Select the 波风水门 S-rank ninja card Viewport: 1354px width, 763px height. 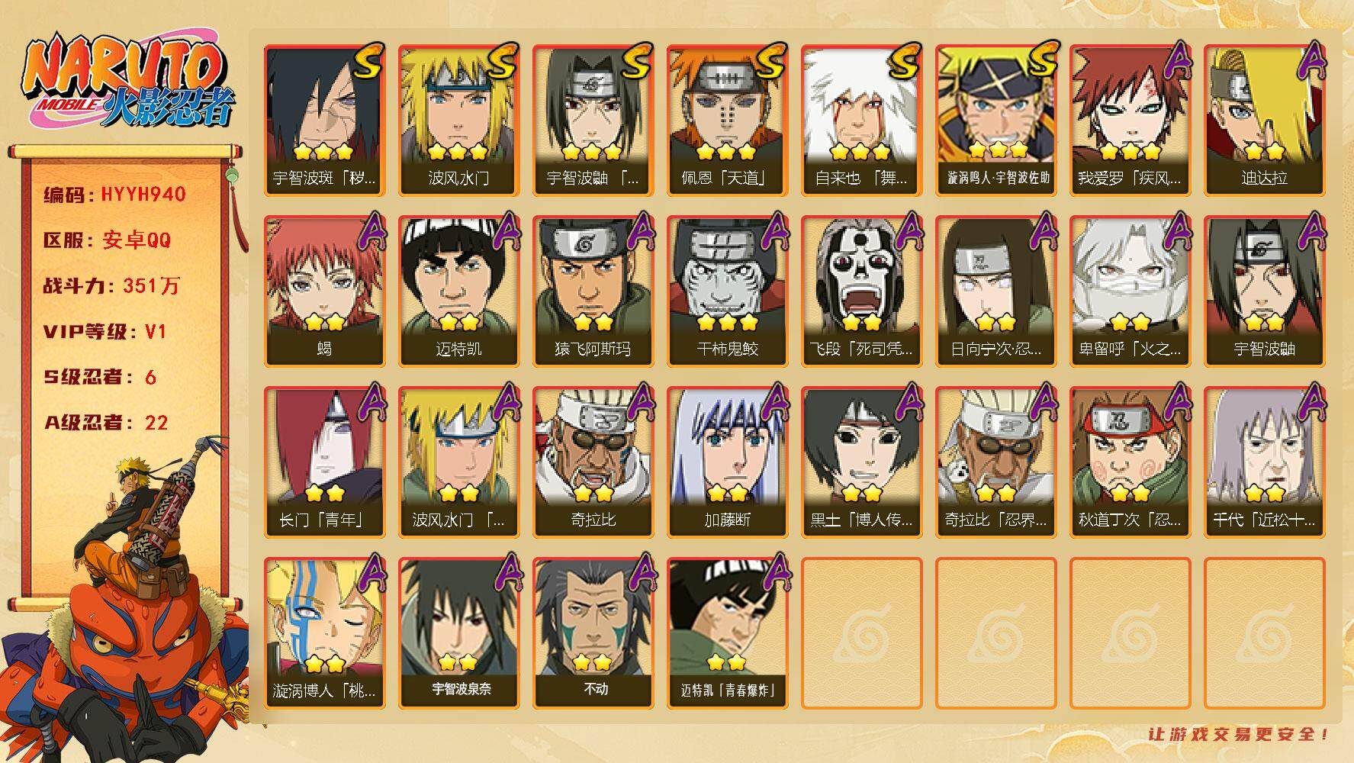point(458,120)
